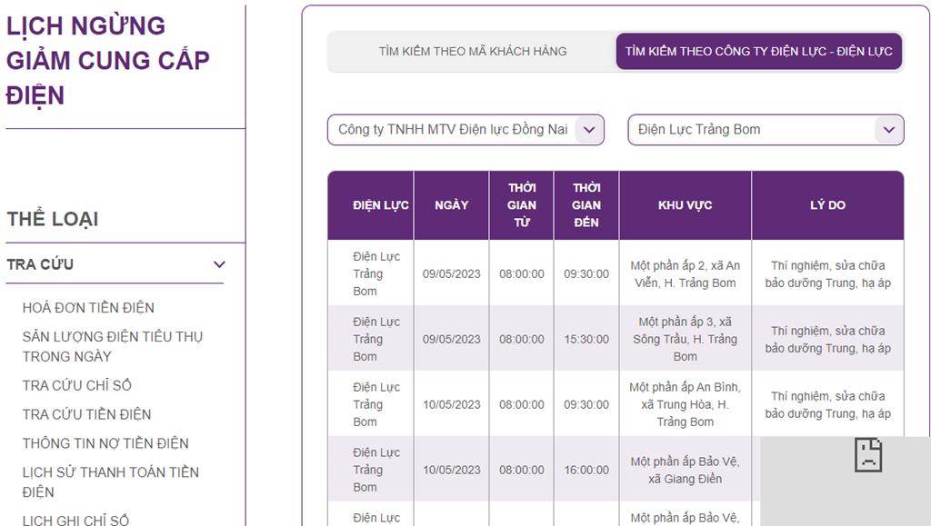This screenshot has width=931, height=526.
Task: Click the Khu vực column header
Action: [685, 205]
